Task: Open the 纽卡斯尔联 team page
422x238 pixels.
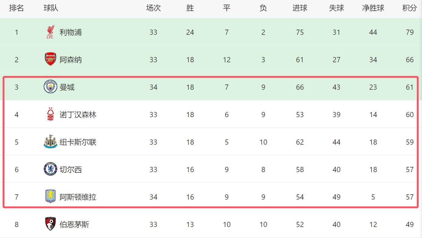Action: [78, 142]
